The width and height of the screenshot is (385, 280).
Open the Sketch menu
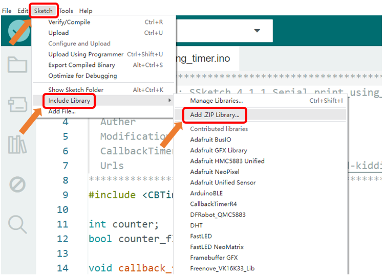tap(44, 11)
